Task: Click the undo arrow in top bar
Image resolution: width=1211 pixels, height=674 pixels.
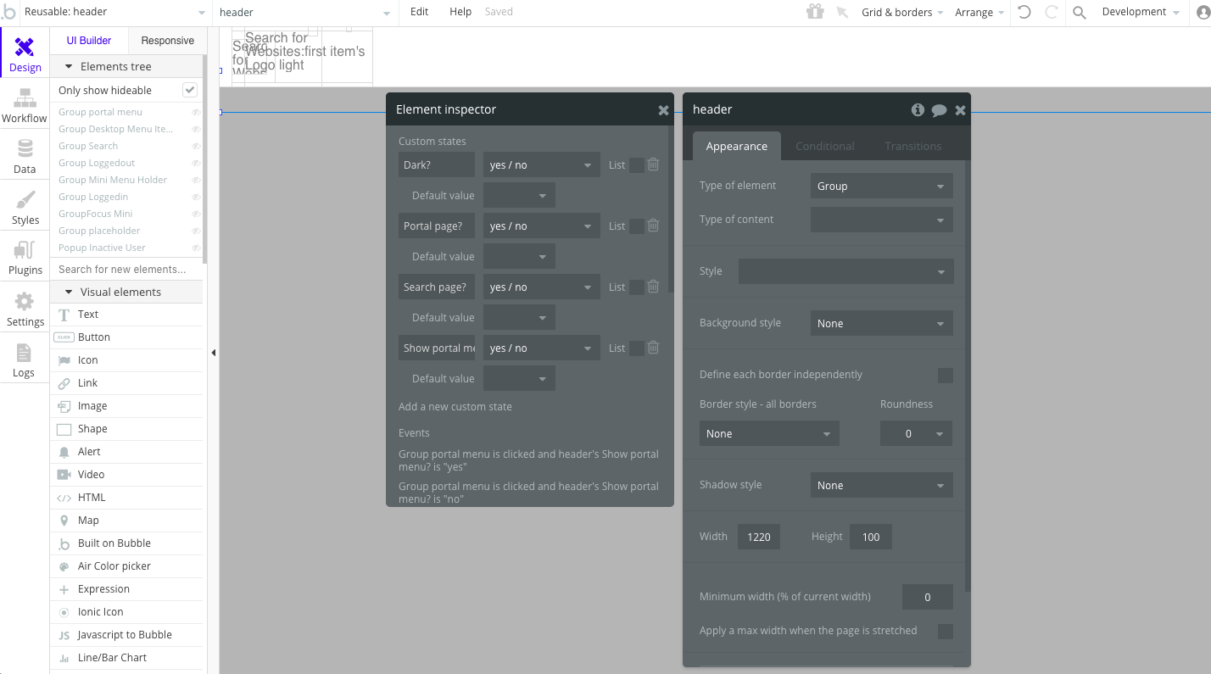Action: point(1024,13)
